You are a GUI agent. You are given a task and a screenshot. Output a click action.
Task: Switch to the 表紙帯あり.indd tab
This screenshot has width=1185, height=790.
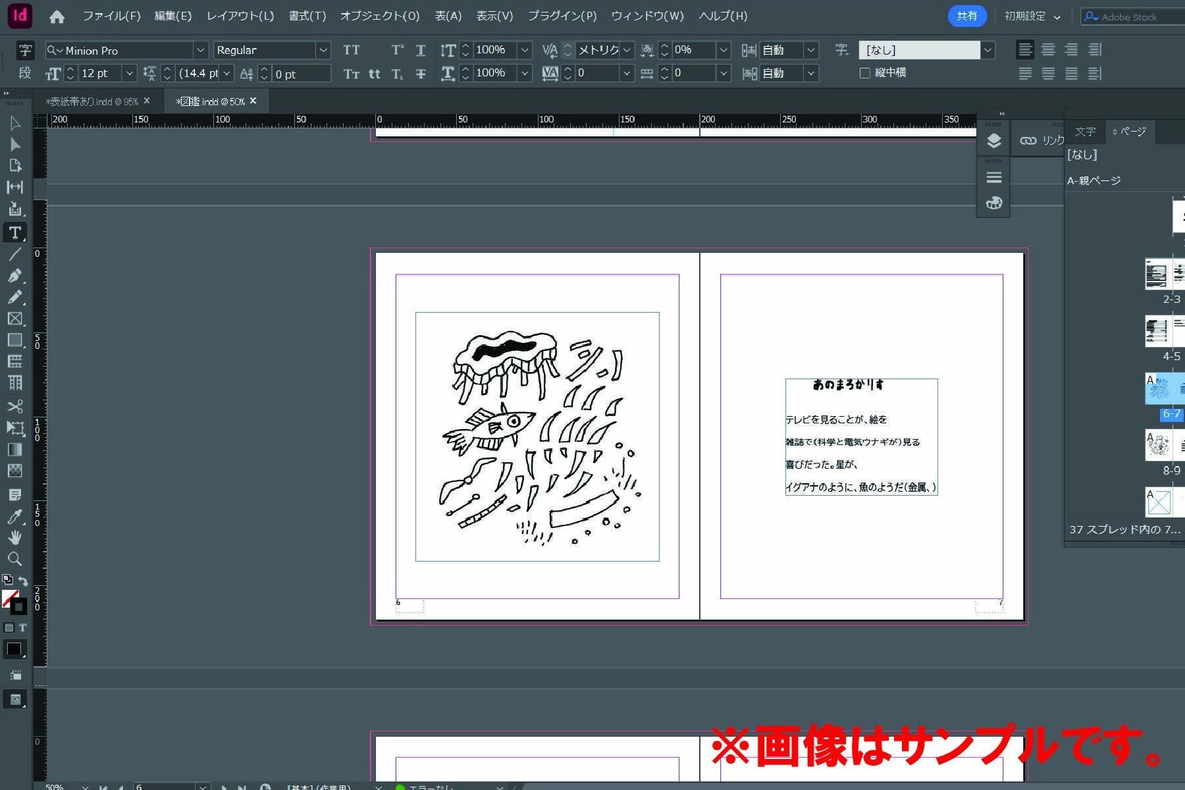pyautogui.click(x=92, y=101)
